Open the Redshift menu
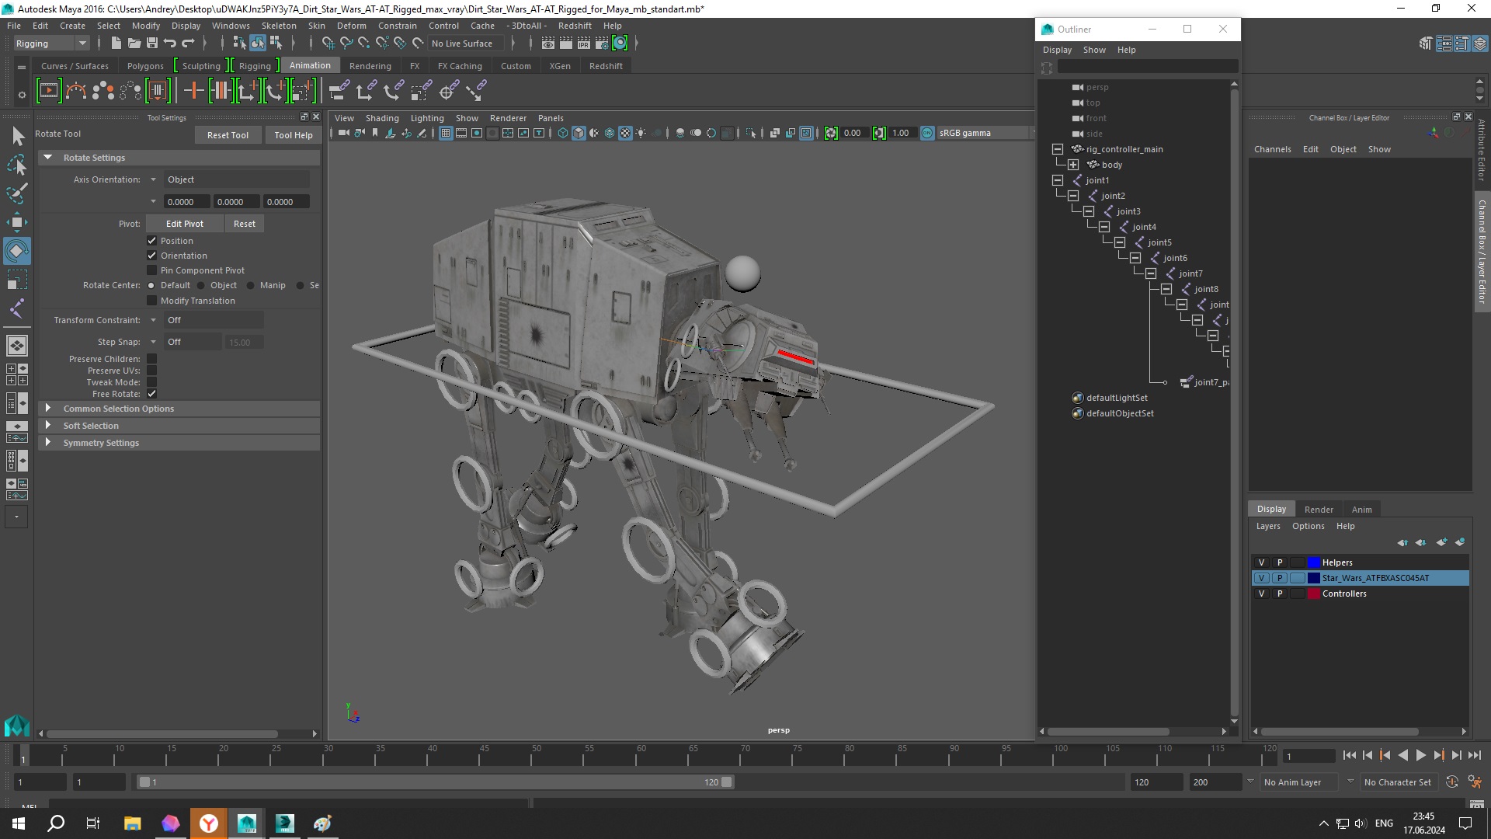This screenshot has height=839, width=1491. (575, 26)
